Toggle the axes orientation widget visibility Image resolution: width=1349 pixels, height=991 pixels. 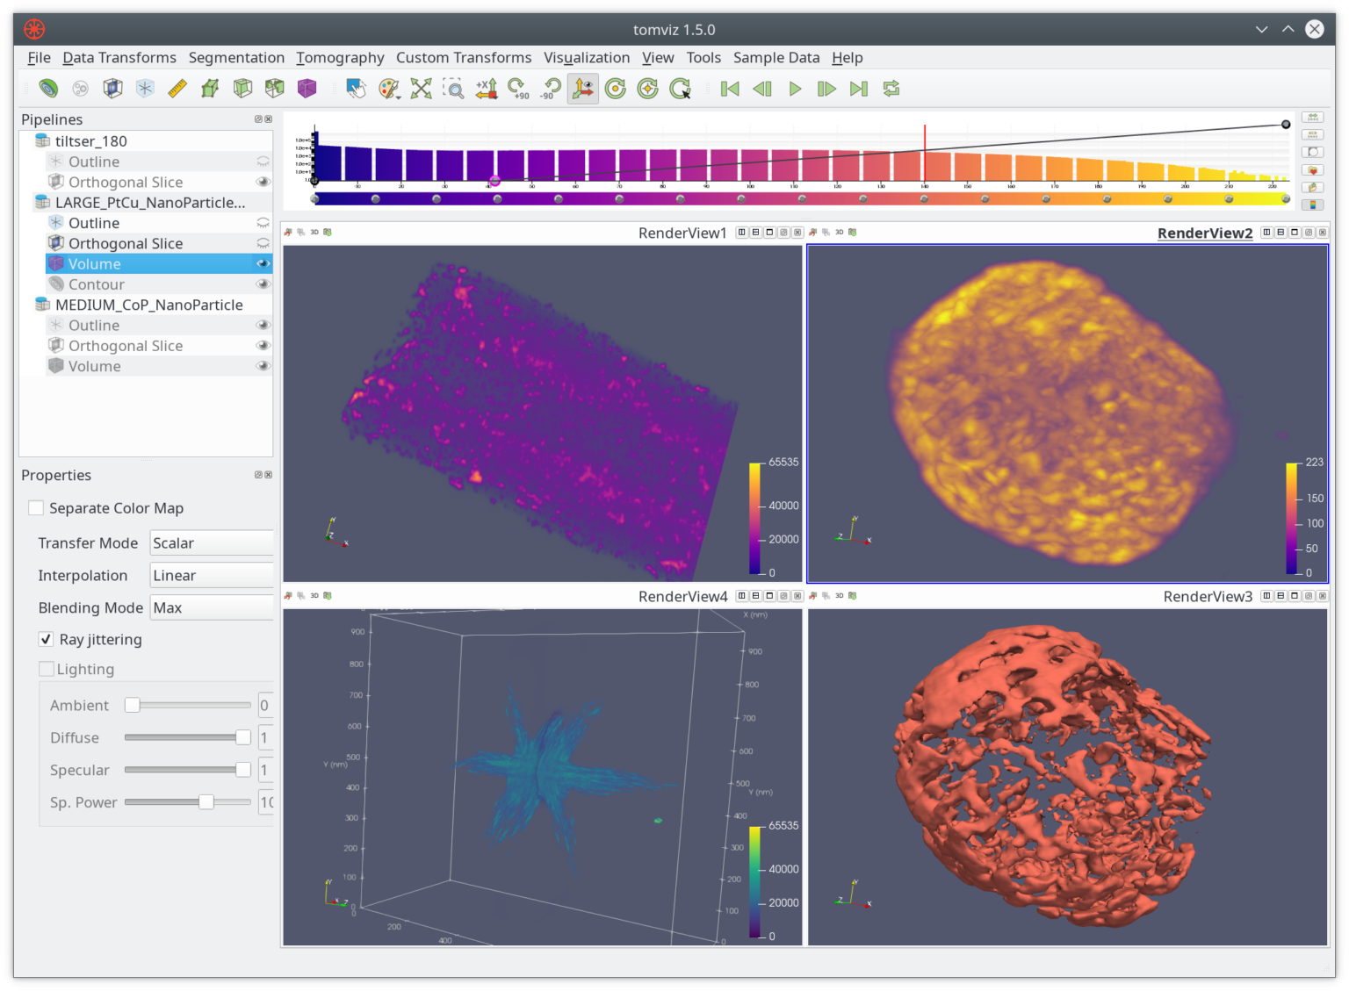pyautogui.click(x=582, y=88)
